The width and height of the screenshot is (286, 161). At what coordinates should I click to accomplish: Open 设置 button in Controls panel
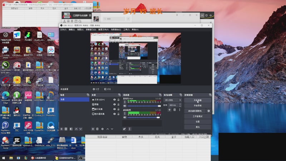point(198,122)
